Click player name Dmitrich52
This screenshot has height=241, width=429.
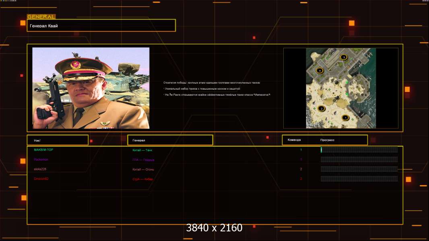(41, 179)
